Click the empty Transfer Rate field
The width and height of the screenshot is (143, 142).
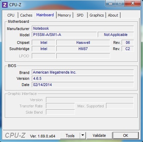tap(60, 106)
